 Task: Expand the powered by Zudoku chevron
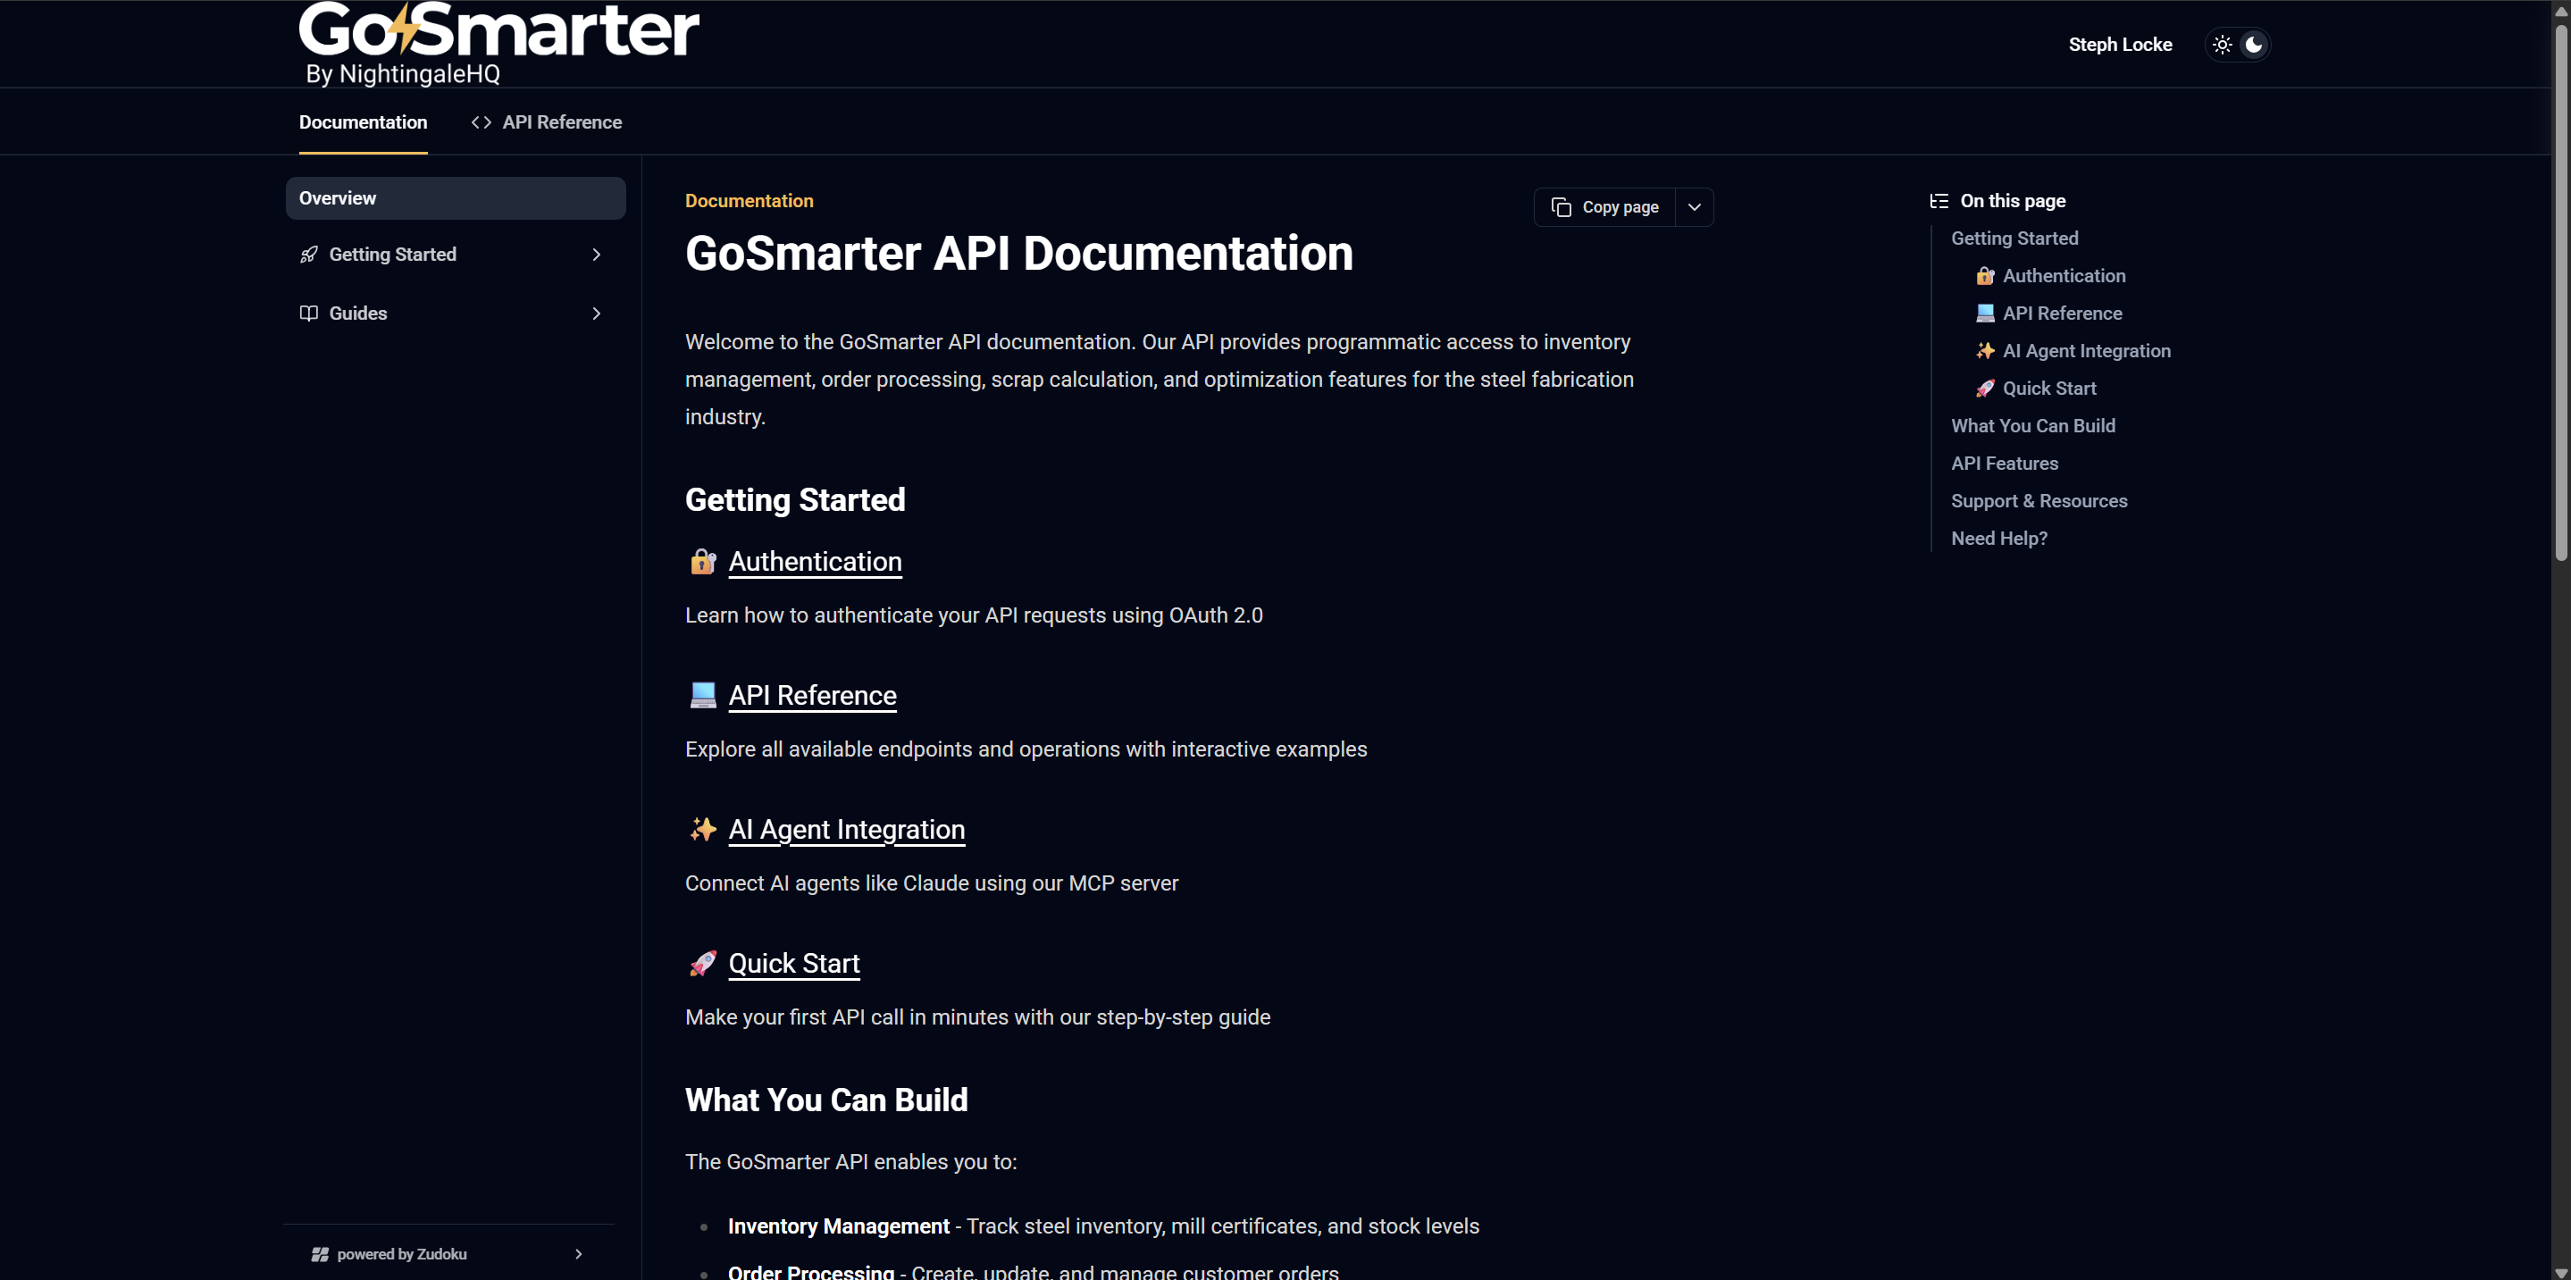tap(579, 1254)
